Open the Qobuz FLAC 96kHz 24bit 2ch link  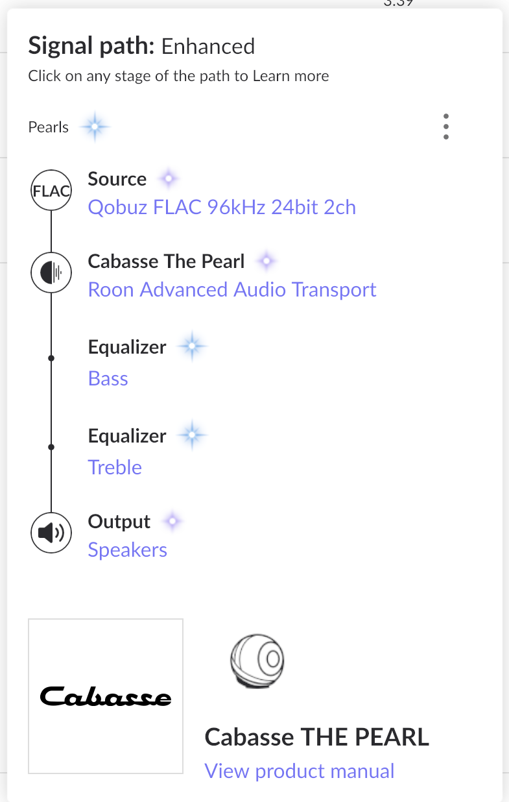click(x=222, y=208)
